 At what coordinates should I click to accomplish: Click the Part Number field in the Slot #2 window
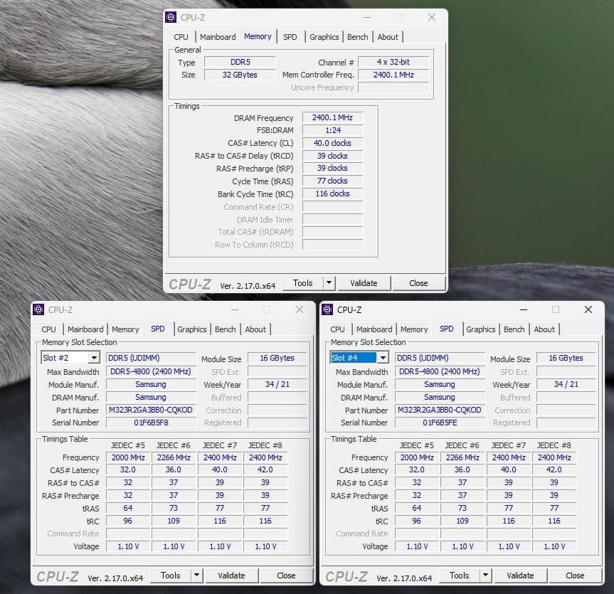151,410
